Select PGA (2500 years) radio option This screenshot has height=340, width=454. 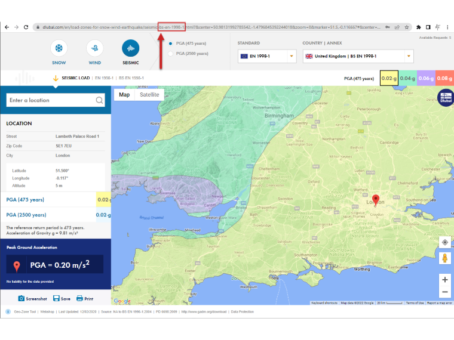[170, 54]
